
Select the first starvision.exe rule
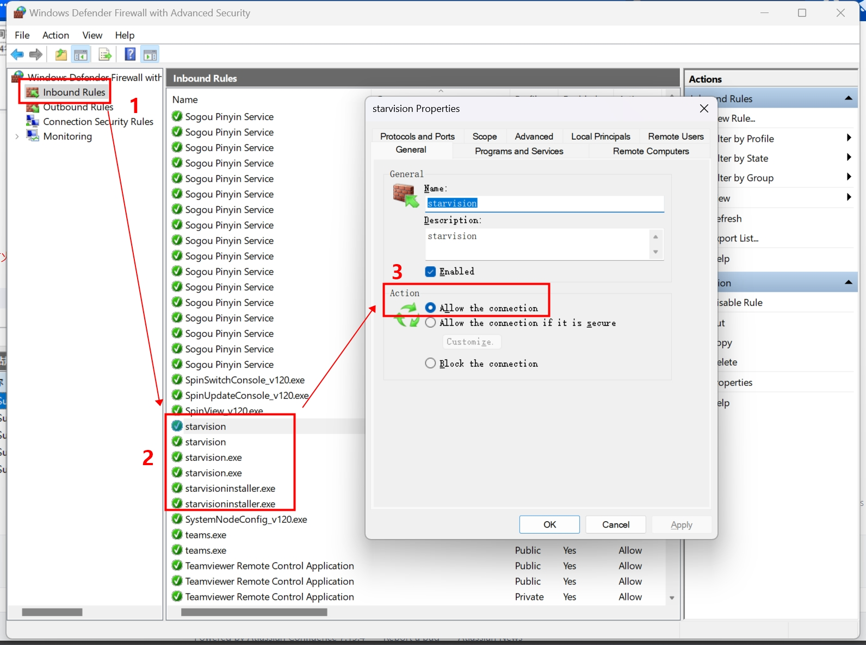click(x=213, y=458)
